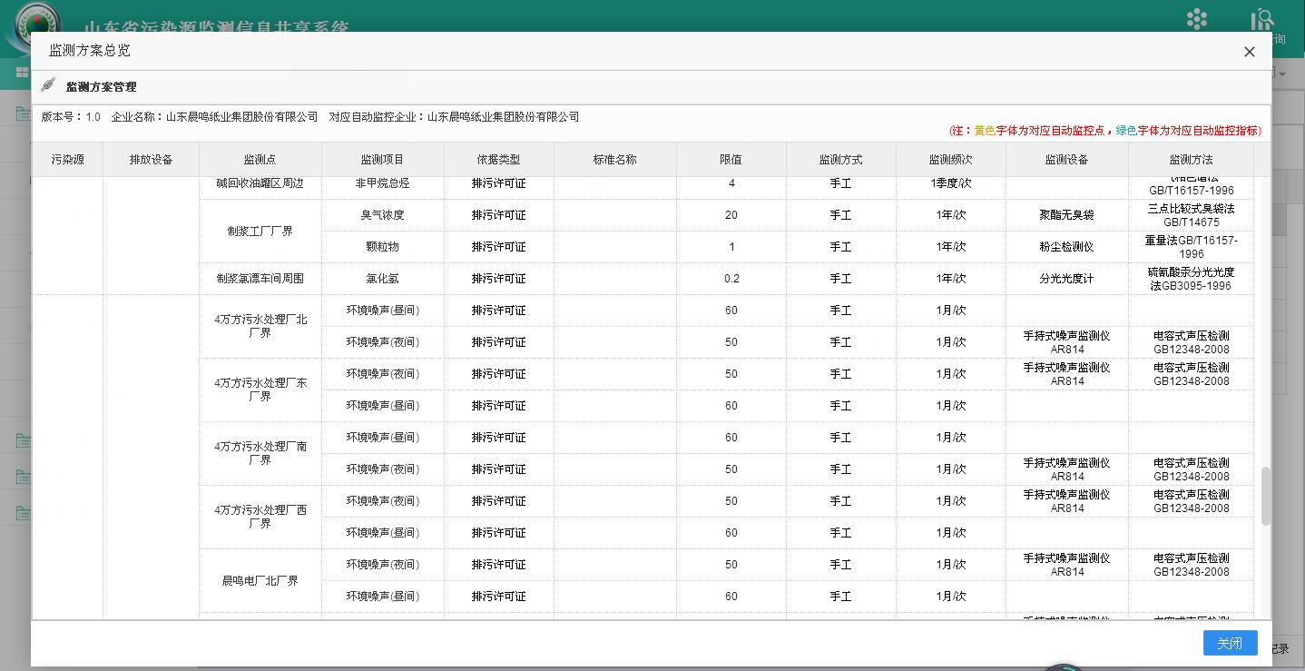
Task: Open the middle folder icon in the lower sidebar
Action: (22, 477)
